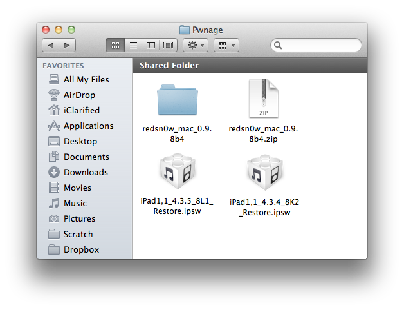Select Desktop in the Favorites list
The width and height of the screenshot is (404, 310).
pos(80,141)
